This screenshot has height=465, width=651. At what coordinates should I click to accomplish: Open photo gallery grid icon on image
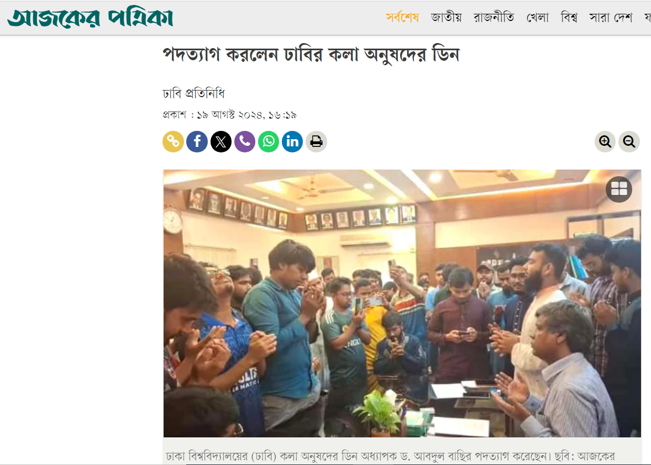[x=619, y=189]
